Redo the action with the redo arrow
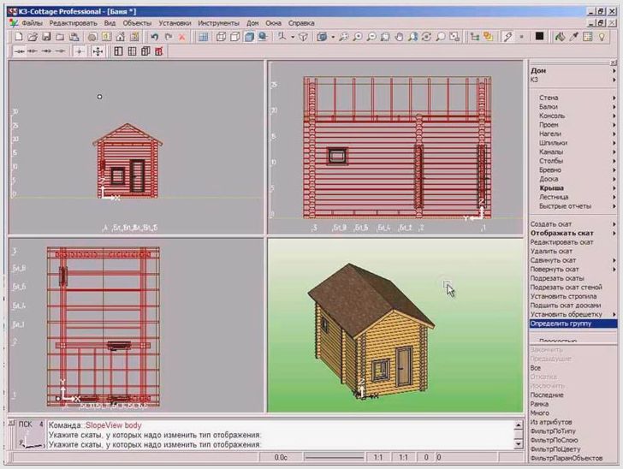Image resolution: width=623 pixels, height=469 pixels. pyautogui.click(x=169, y=37)
